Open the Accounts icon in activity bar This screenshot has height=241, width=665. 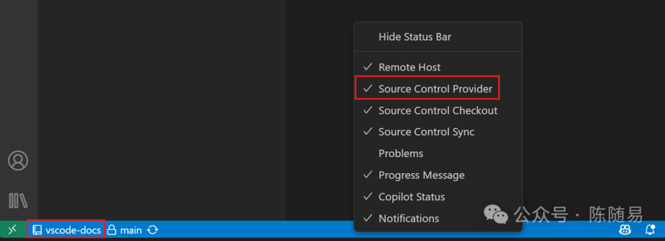coord(18,160)
